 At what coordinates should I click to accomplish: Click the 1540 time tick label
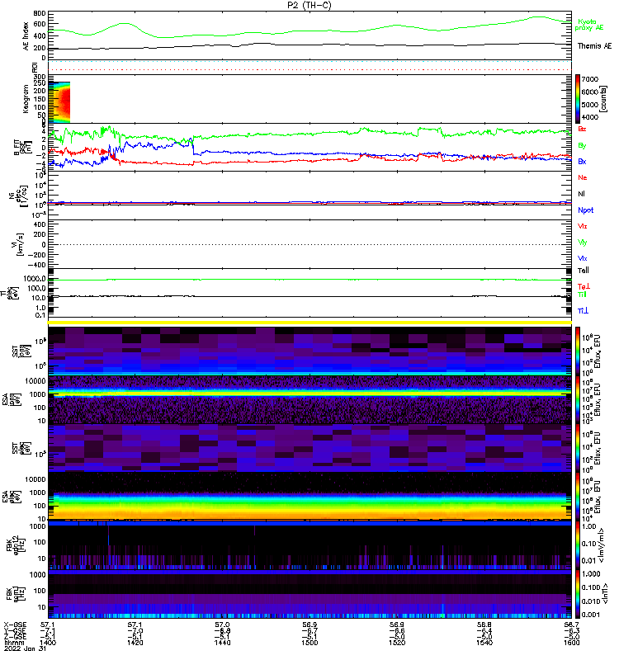(484, 643)
